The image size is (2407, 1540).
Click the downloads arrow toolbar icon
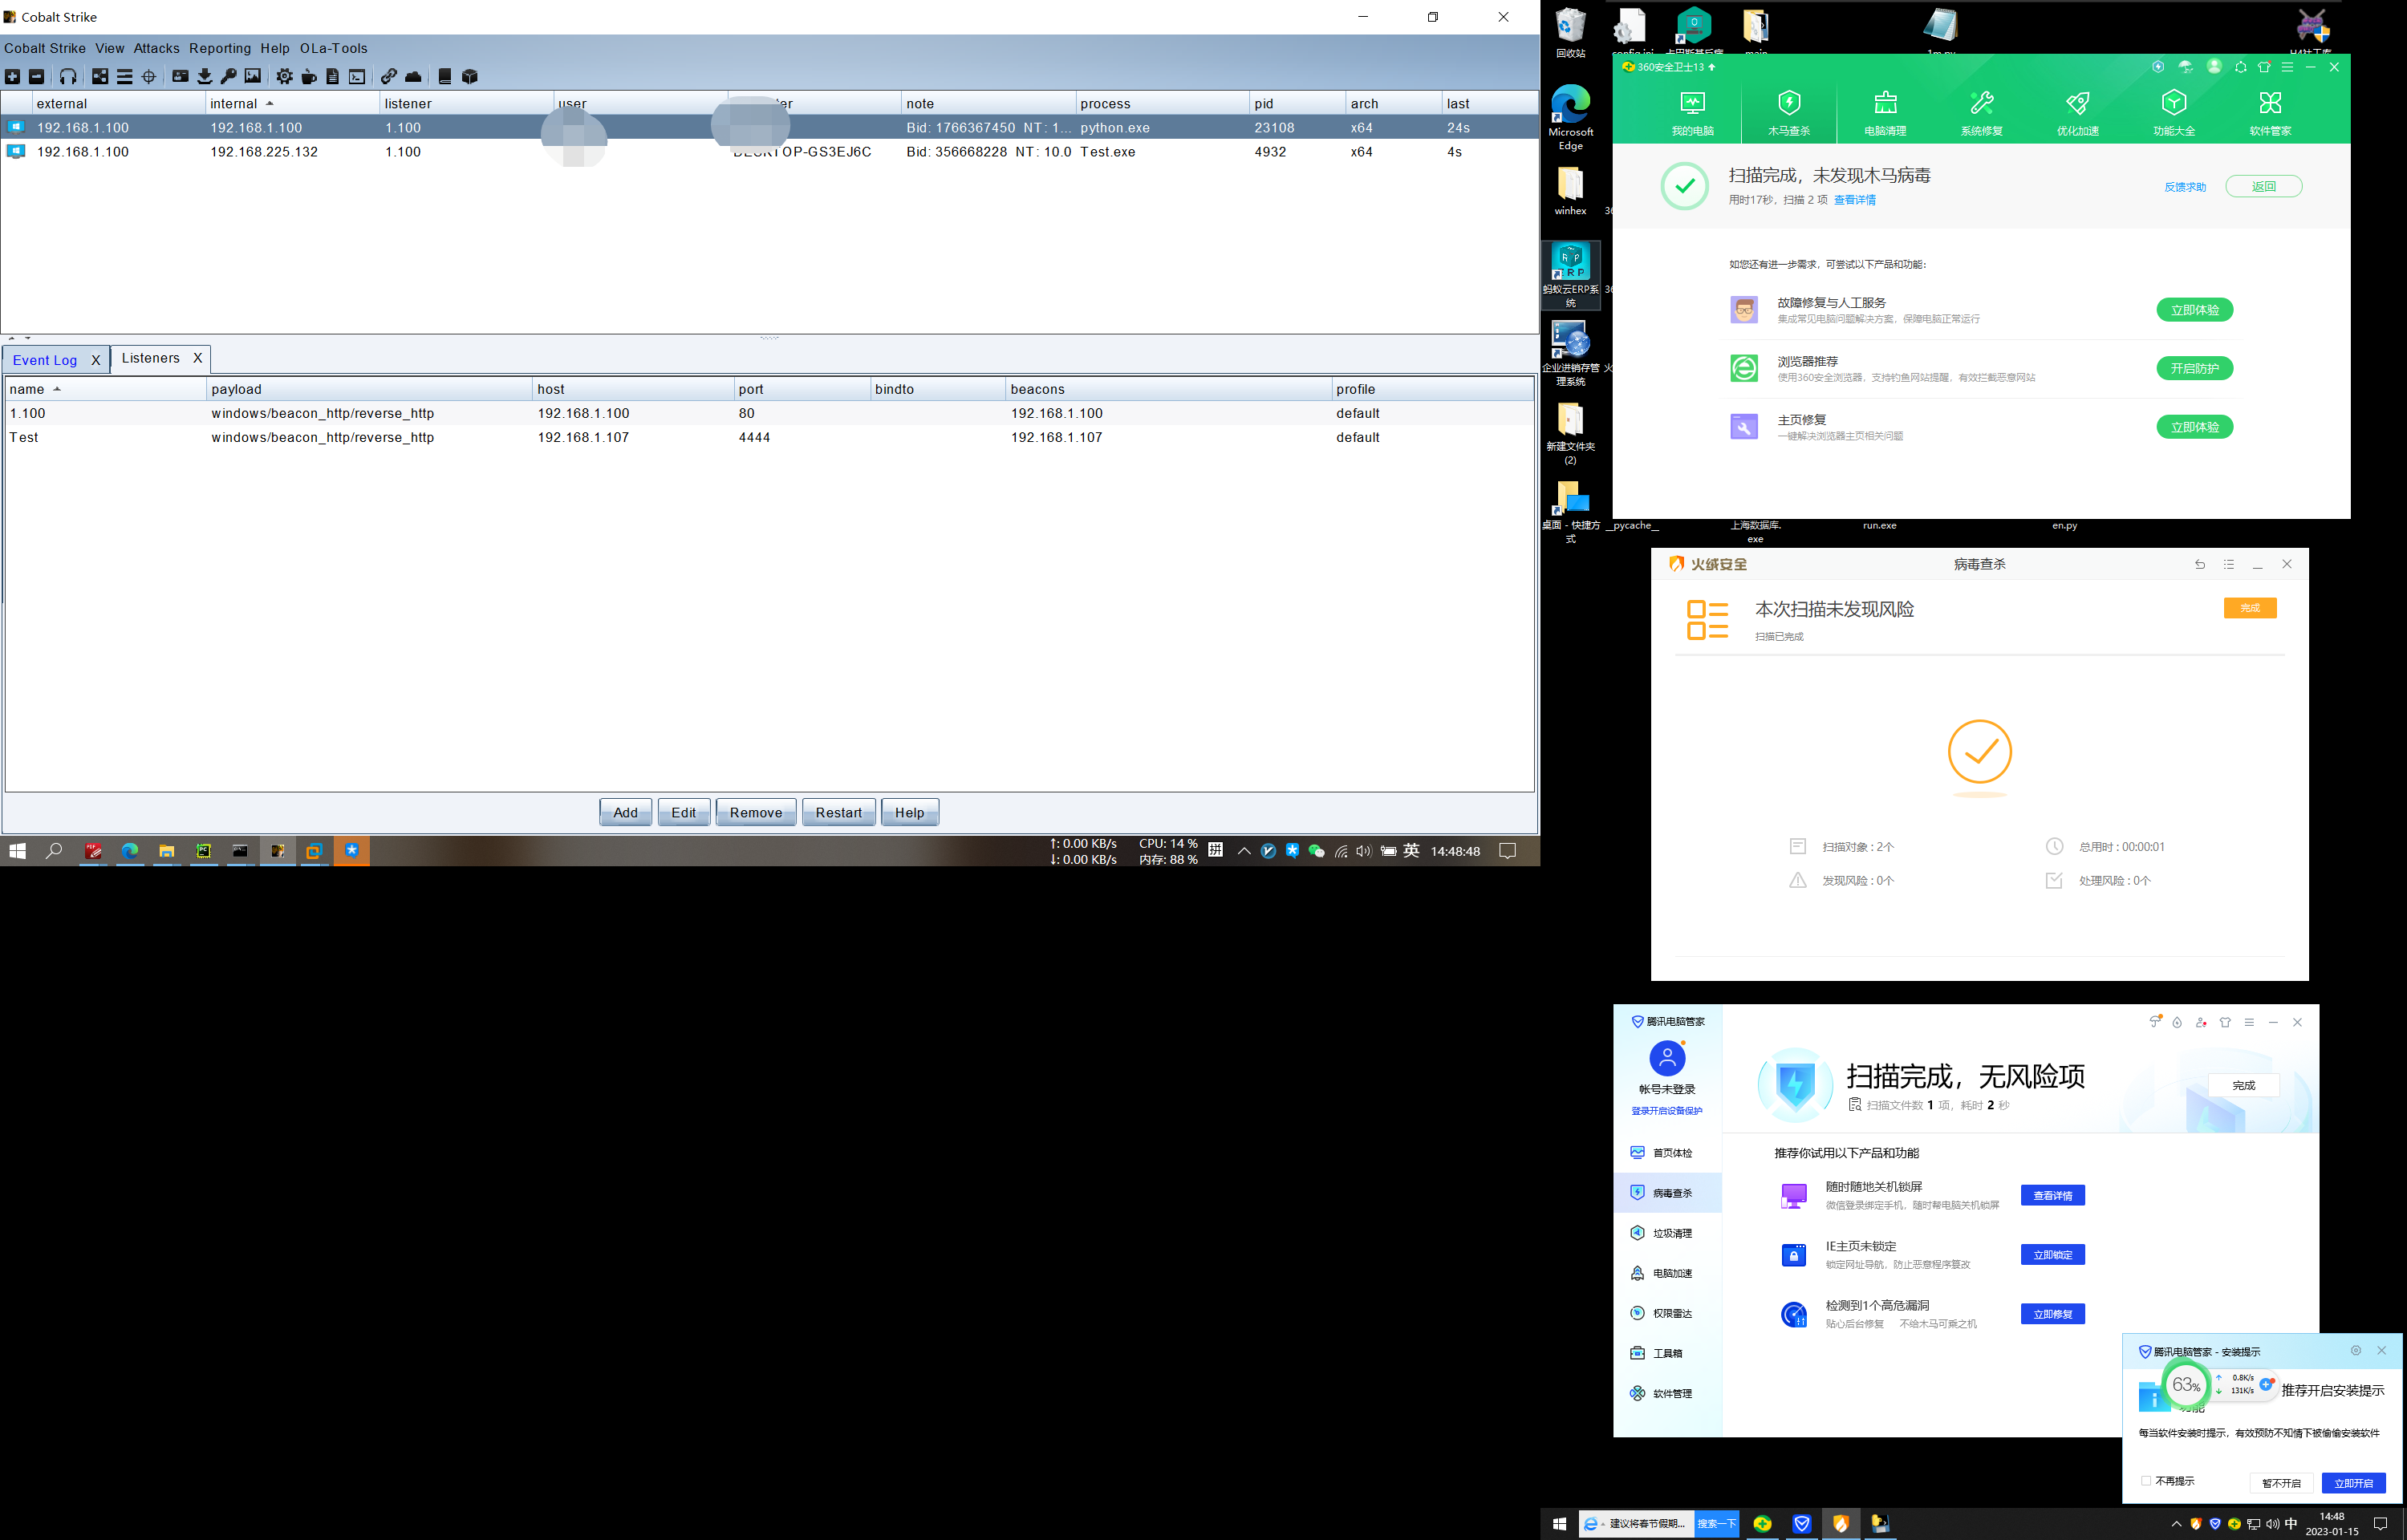coord(204,76)
